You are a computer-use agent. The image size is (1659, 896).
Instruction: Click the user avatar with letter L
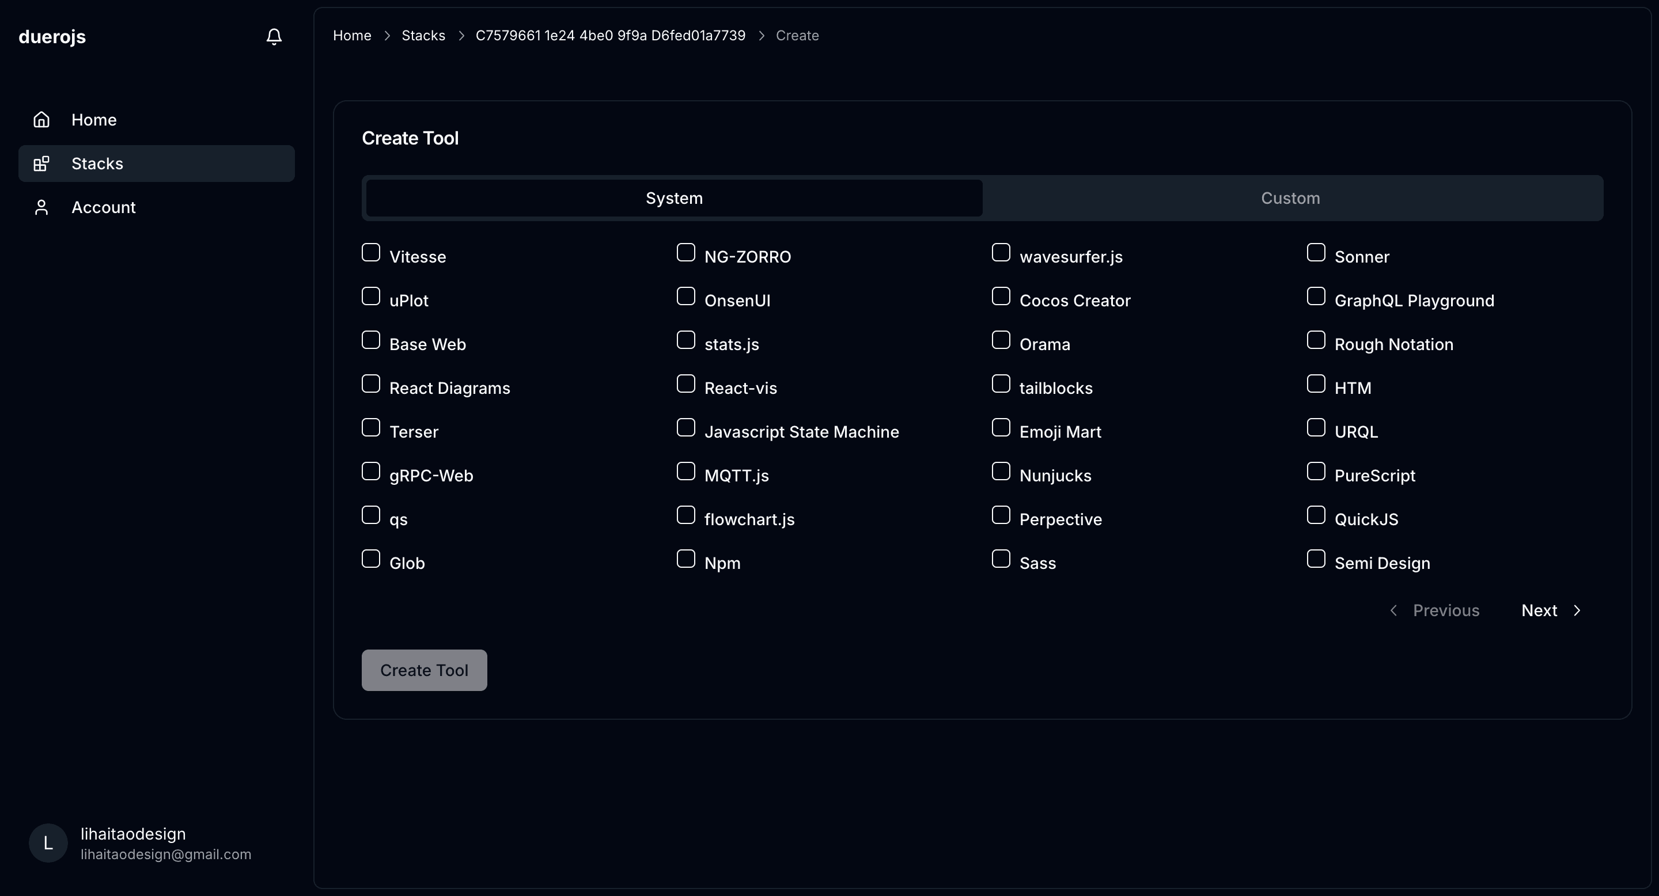48,843
